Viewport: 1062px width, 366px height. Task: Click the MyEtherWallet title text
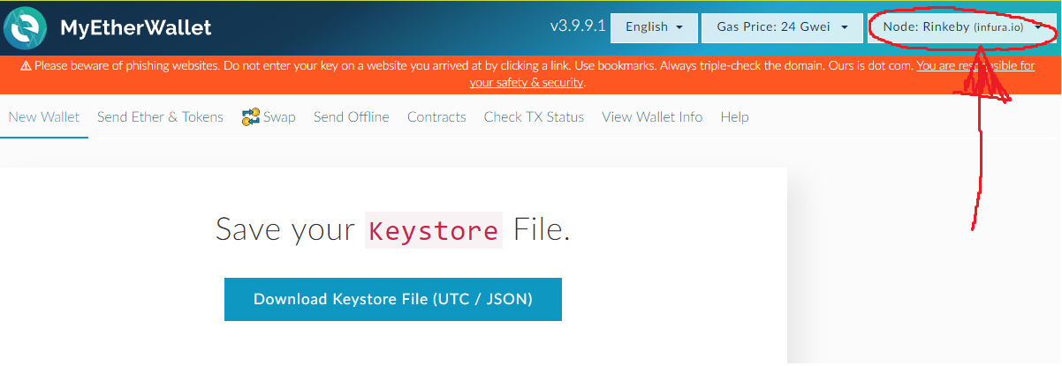coord(136,28)
